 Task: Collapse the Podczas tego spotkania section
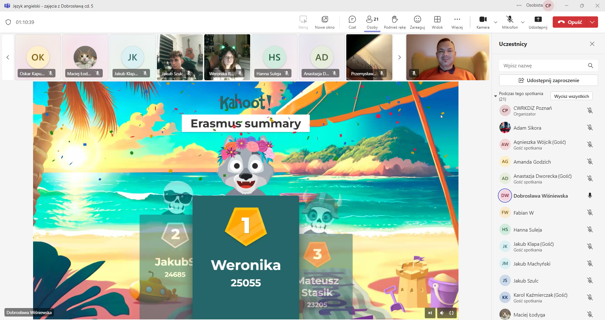coord(495,96)
